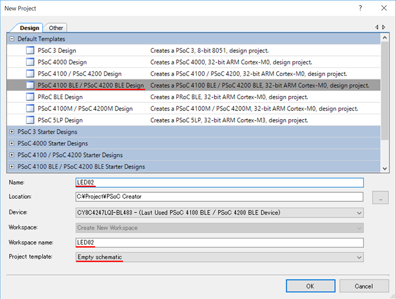Open the Project template dropdown

point(359,257)
